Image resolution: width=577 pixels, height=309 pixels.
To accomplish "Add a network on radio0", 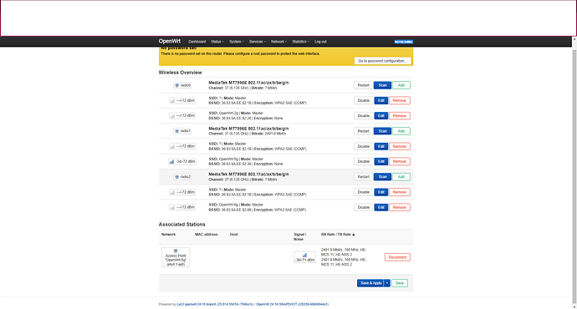I will 401,85.
